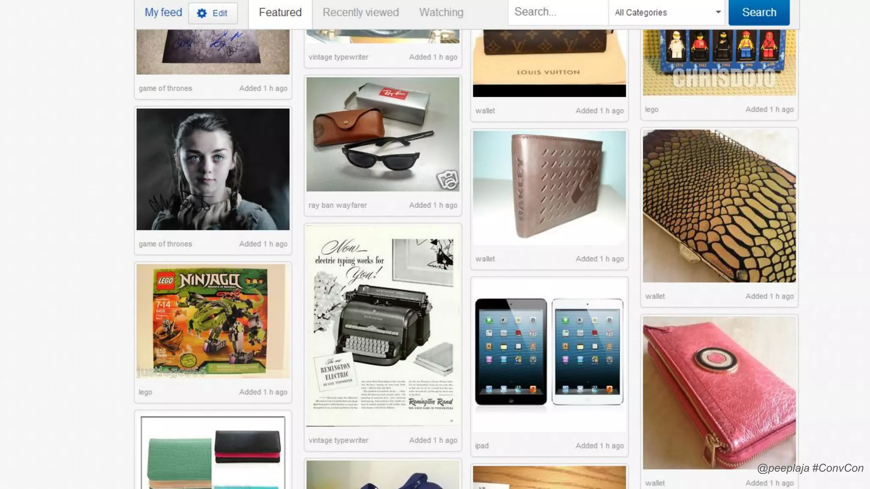
Task: Select the Watching tab
Action: [x=441, y=12]
